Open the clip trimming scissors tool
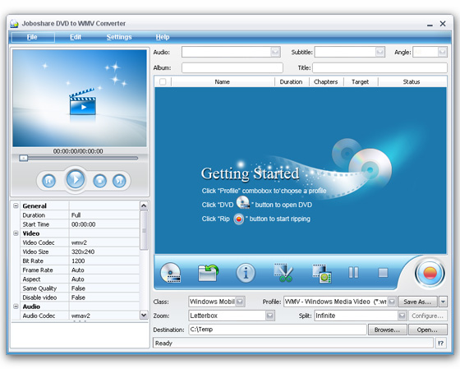460x369 pixels. [x=283, y=273]
